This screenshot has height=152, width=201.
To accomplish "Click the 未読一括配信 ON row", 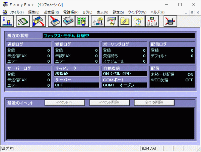I will click(x=172, y=74).
